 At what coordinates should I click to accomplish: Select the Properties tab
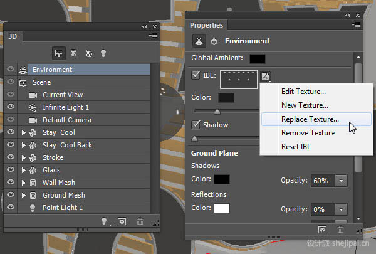click(206, 25)
